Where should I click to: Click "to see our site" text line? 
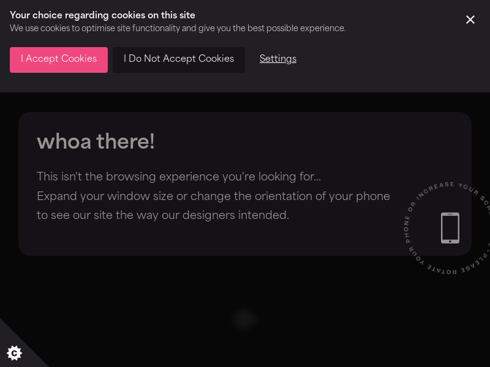[162, 215]
